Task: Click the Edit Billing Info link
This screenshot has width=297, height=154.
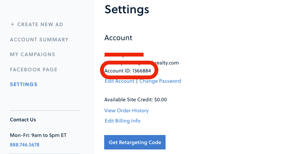Action: [122, 121]
